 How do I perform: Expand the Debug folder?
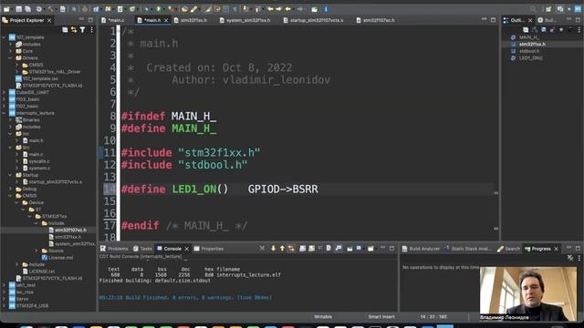10,189
